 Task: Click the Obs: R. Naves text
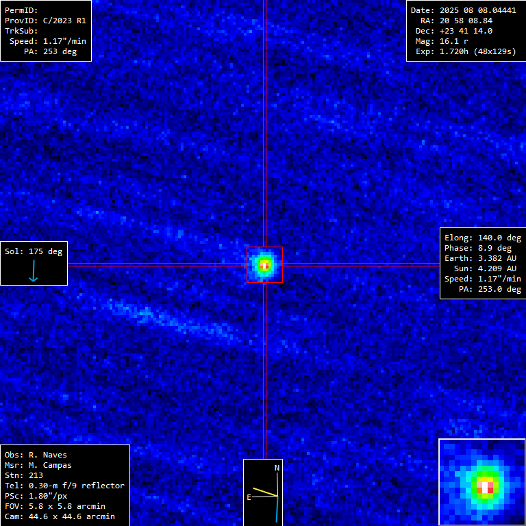coord(36,455)
